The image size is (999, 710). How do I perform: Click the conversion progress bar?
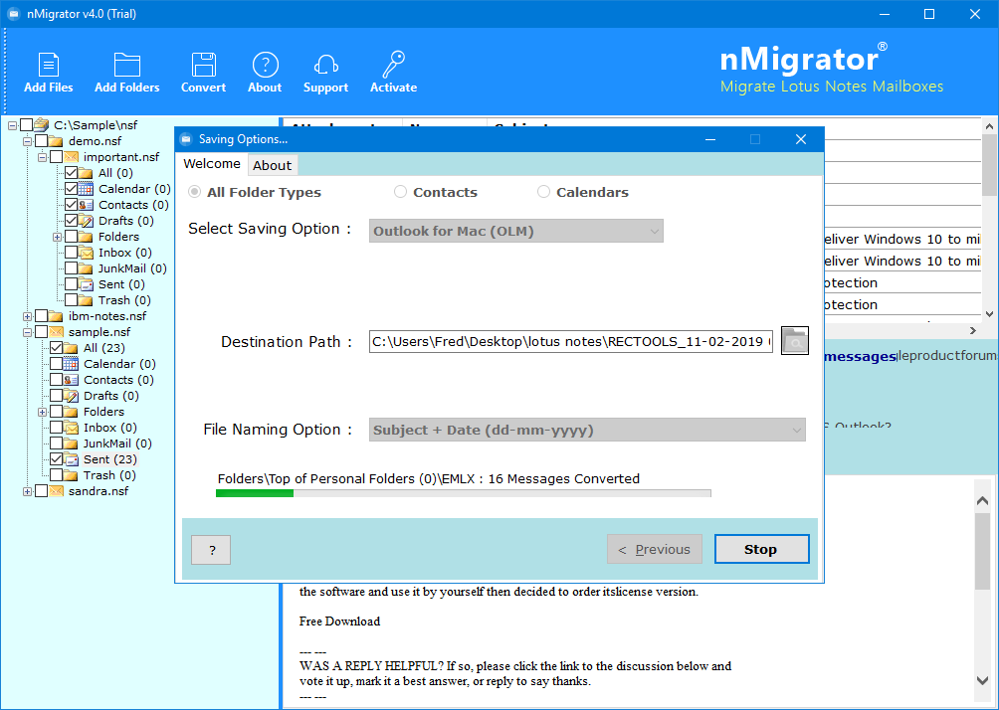(464, 493)
